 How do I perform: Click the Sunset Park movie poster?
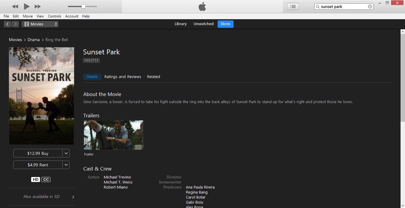tap(42, 96)
